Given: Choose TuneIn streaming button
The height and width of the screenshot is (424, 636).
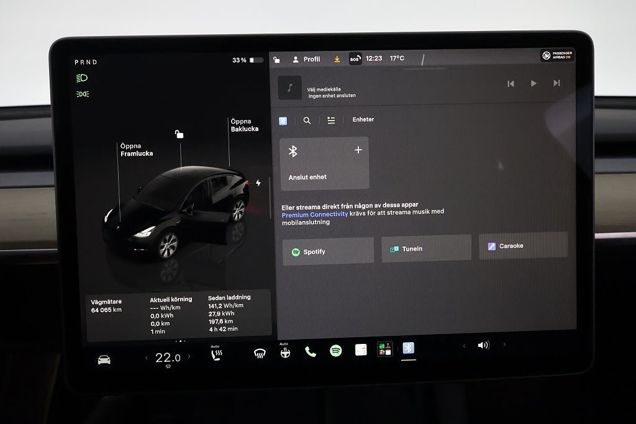Looking at the screenshot, I should (426, 248).
